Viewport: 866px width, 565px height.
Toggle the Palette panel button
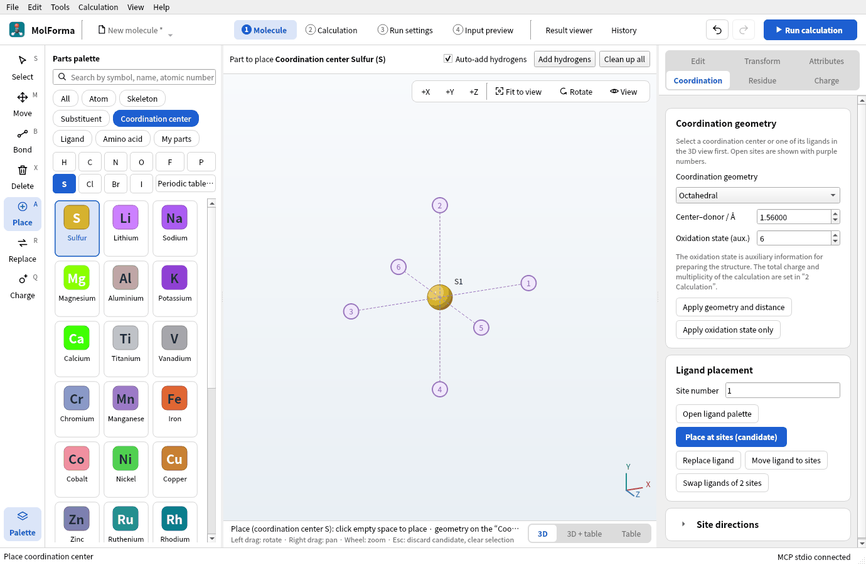pyautogui.click(x=23, y=524)
